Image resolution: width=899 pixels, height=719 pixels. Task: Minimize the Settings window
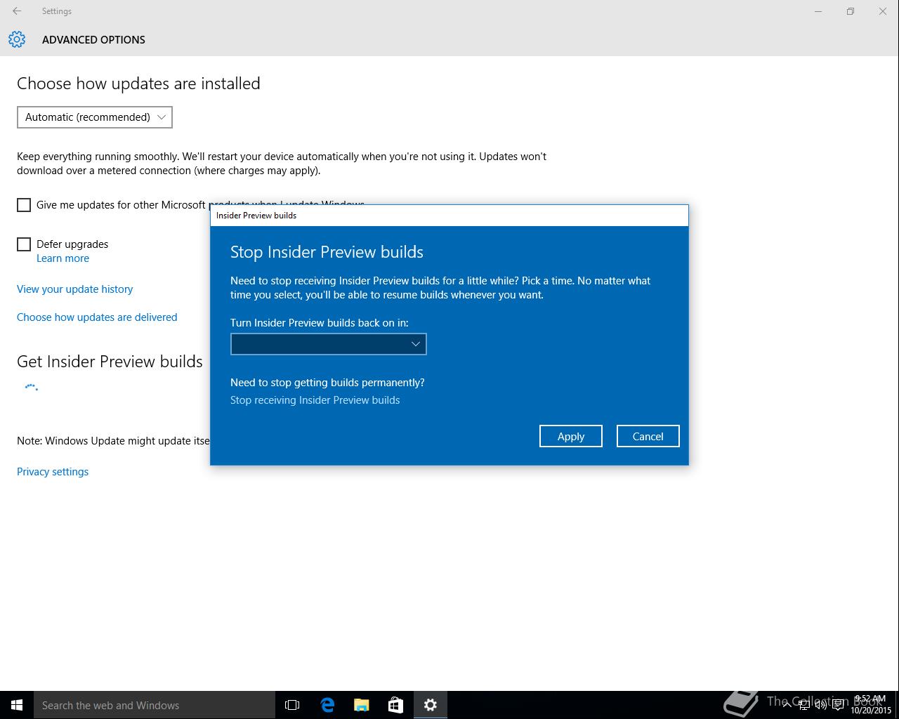tap(818, 11)
